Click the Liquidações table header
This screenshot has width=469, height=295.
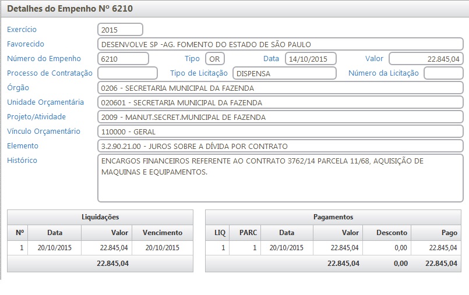click(100, 217)
